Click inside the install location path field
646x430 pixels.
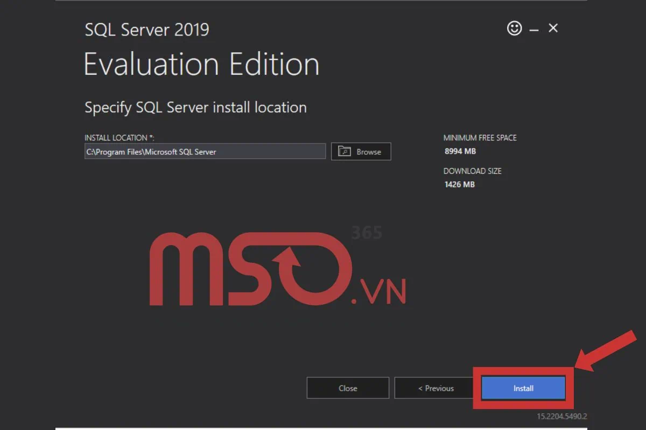pyautogui.click(x=205, y=152)
